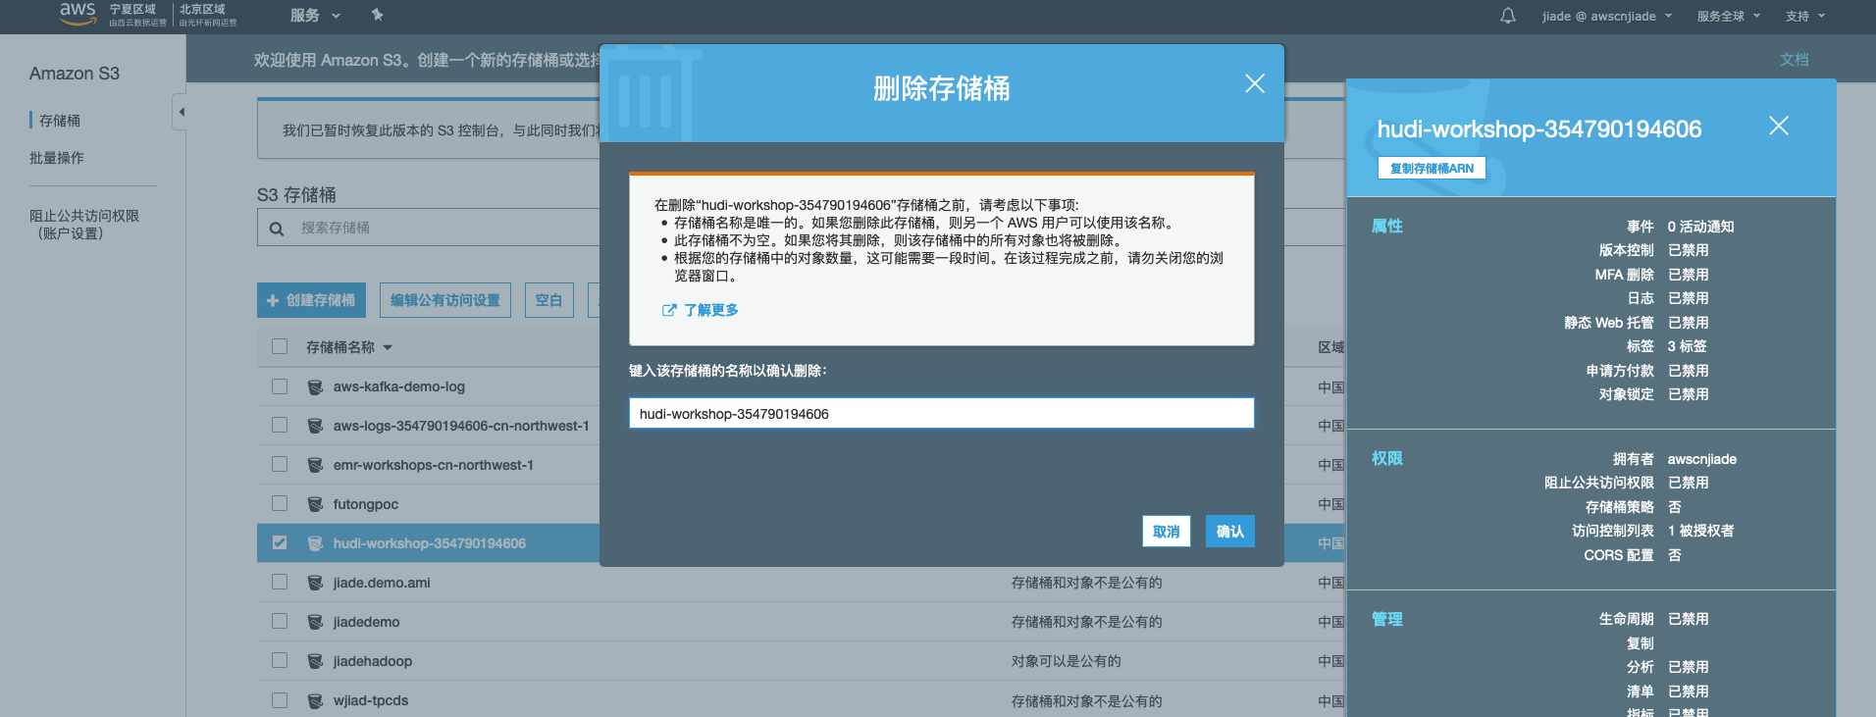Toggle the select-all checkbox in table header

280,346
